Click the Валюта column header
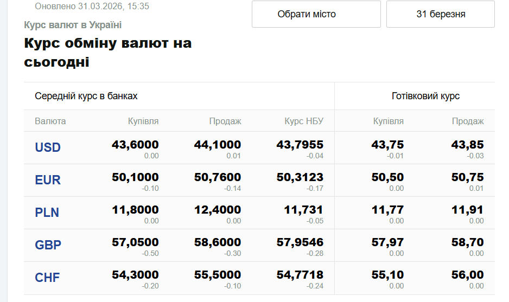 (x=50, y=121)
